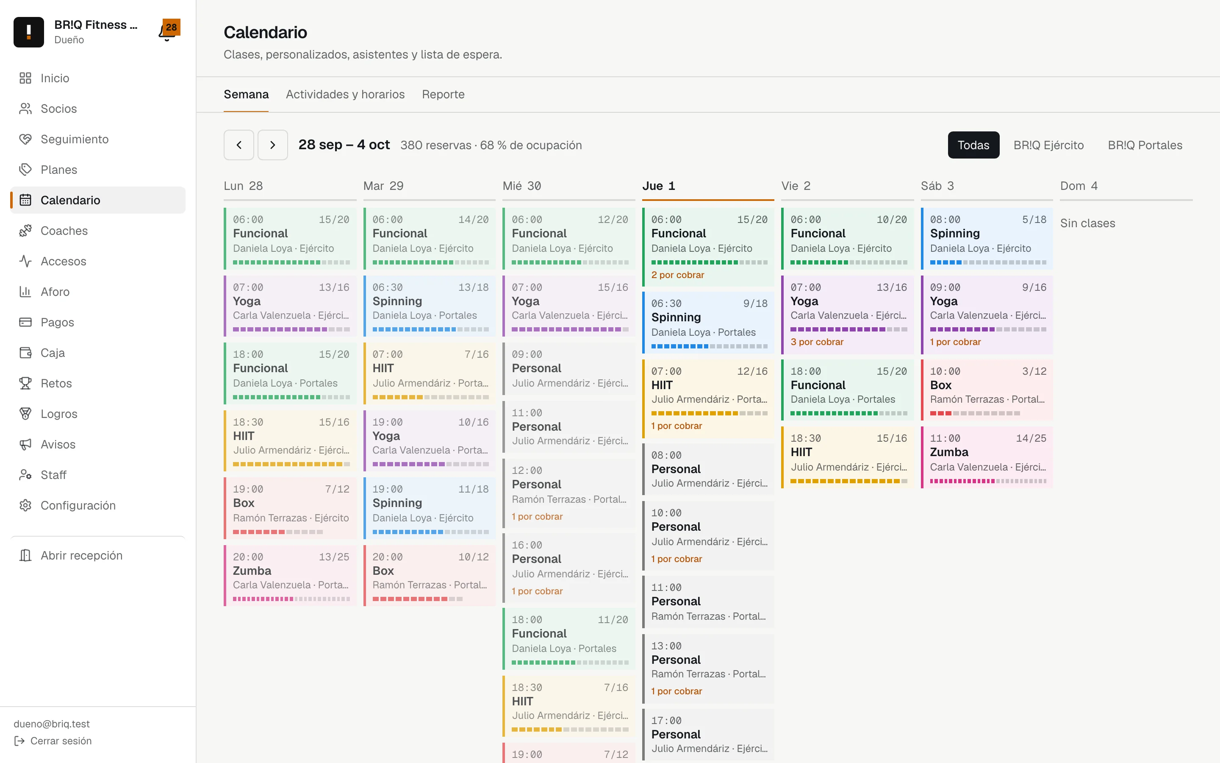Screen dimensions: 1220x763
Task: Click the Logros medal icon
Action: [x=25, y=414]
